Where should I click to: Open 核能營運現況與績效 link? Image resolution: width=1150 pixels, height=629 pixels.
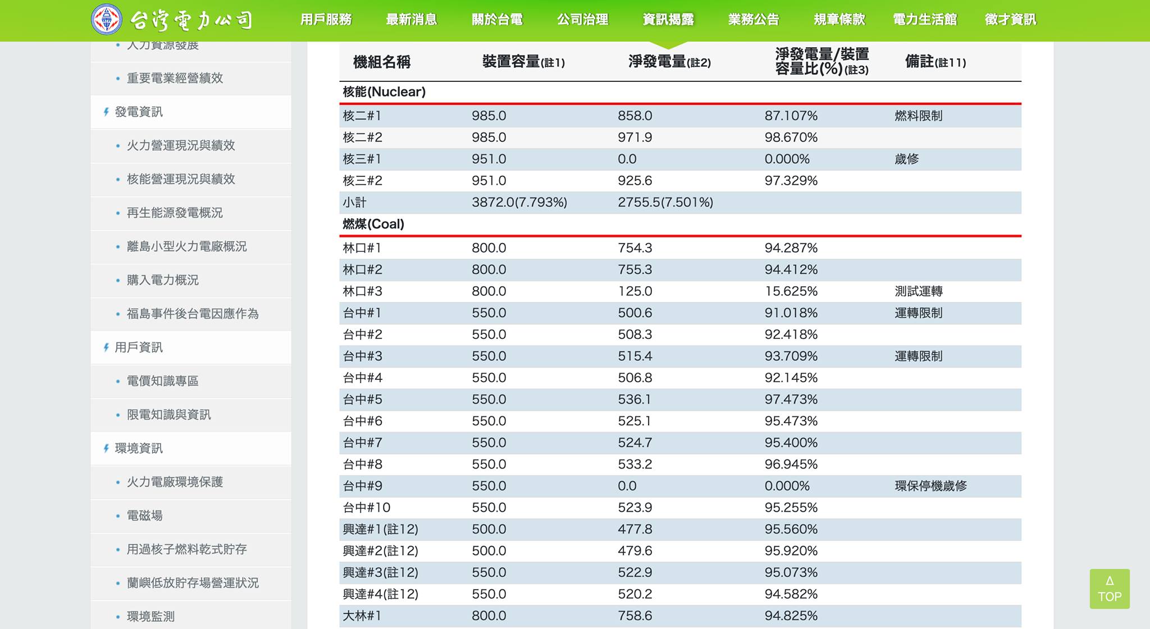[181, 179]
